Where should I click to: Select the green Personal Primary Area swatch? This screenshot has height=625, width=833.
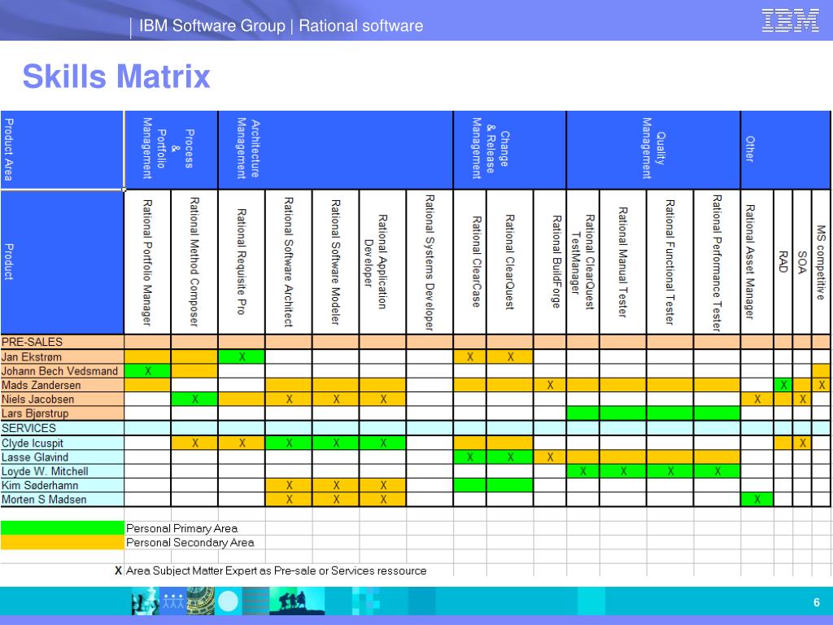pos(62,527)
